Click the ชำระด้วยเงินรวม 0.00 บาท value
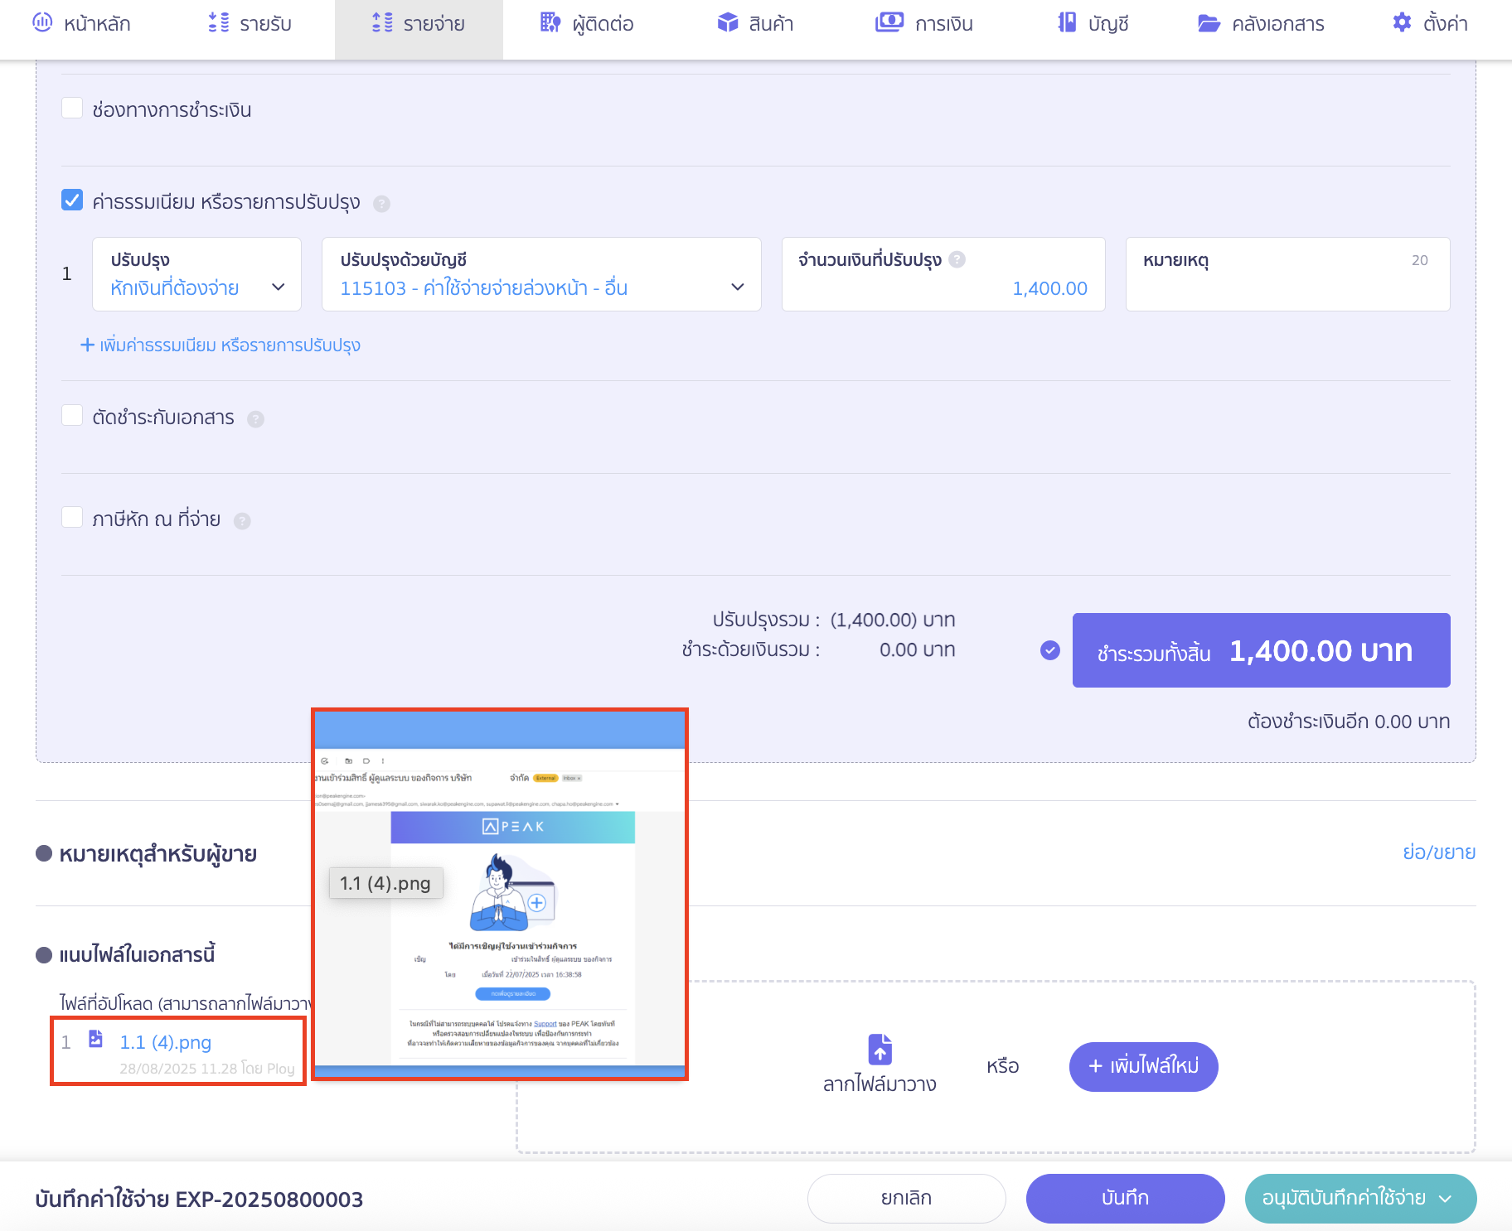This screenshot has width=1512, height=1231. click(917, 649)
